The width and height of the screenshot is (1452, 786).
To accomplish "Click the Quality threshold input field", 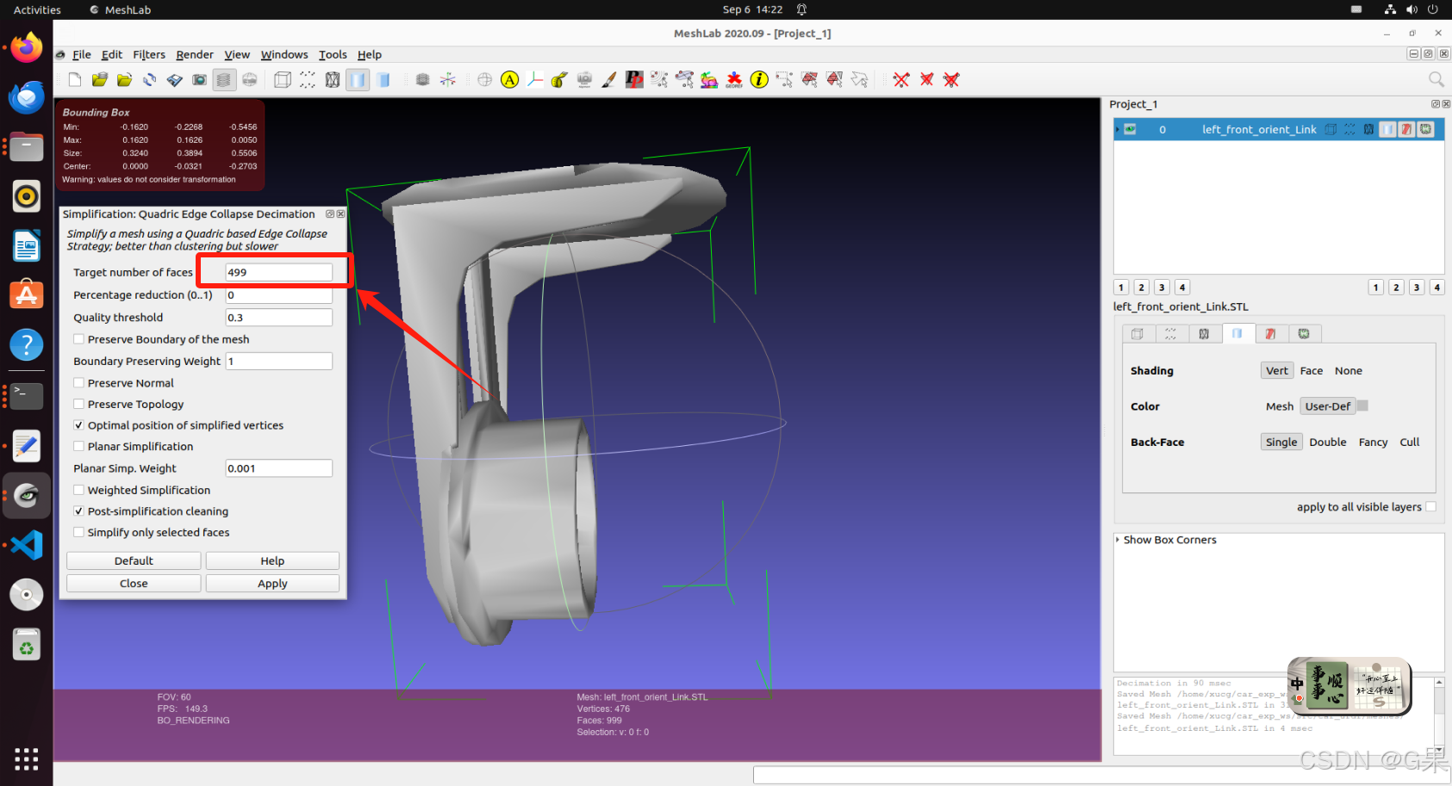I will [x=278, y=318].
